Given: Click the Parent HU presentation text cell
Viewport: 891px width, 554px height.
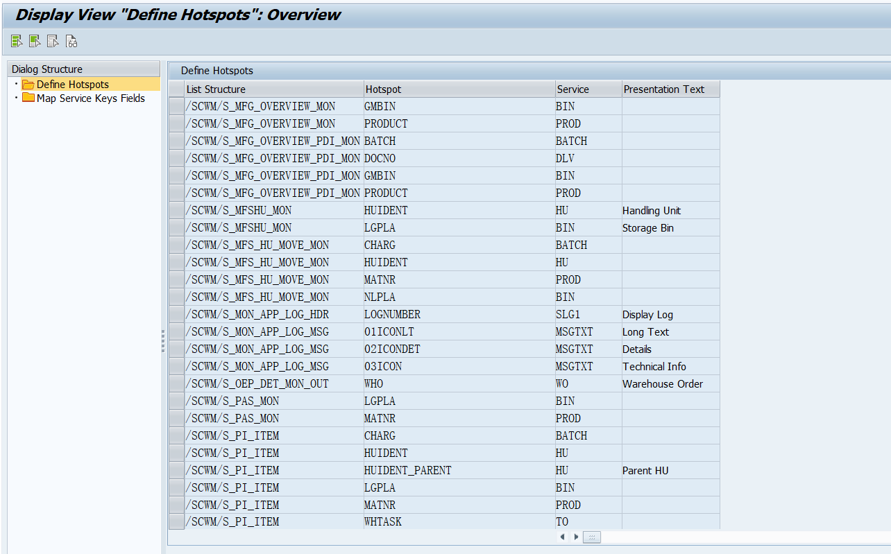Looking at the screenshot, I should [671, 471].
